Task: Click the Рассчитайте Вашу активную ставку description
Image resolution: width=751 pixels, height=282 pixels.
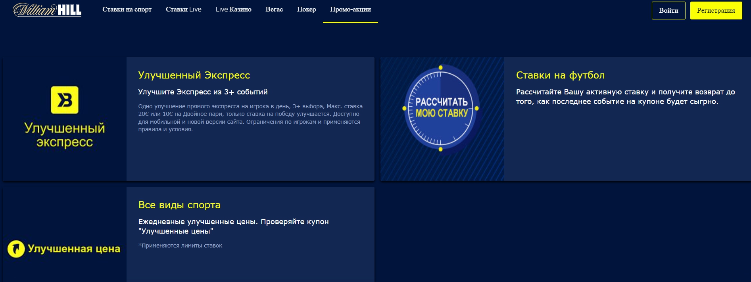Action: [625, 97]
